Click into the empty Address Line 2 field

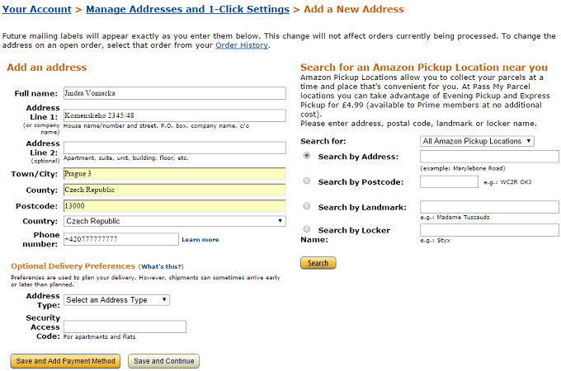point(175,148)
